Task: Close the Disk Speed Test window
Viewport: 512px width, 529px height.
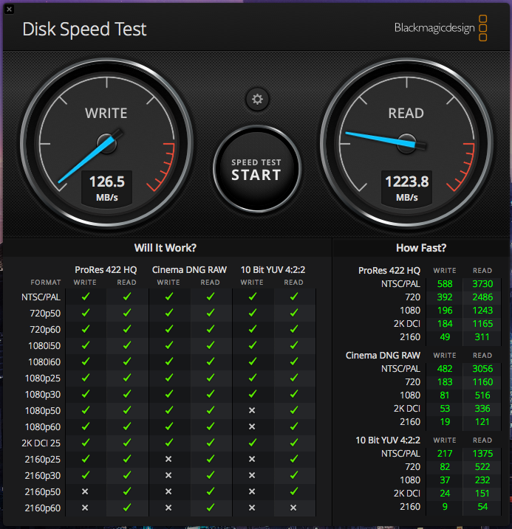Action: pos(9,10)
